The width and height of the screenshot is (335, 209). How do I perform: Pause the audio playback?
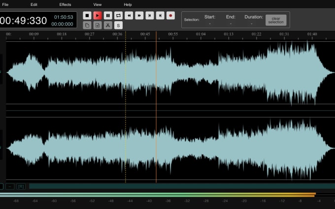(108, 16)
